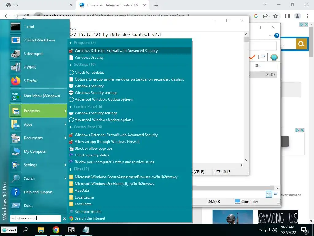Select Check for updates result
Screen dimensions: 314x236
click(x=130, y=73)
